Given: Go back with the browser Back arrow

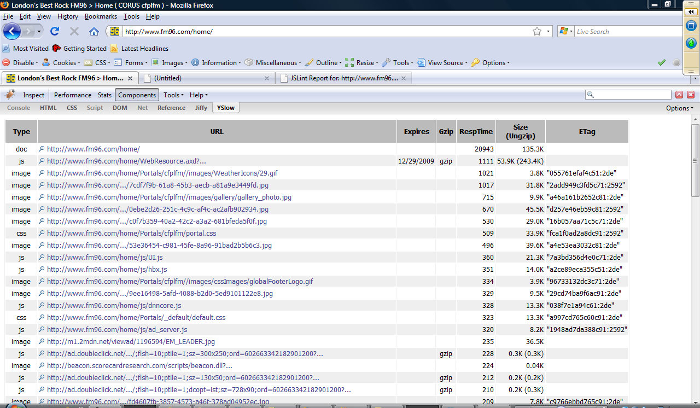Looking at the screenshot, I should click(x=12, y=31).
